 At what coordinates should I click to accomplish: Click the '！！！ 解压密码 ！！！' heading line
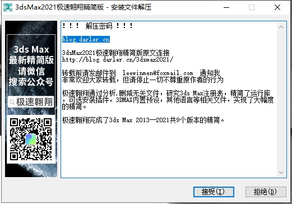(x=98, y=26)
